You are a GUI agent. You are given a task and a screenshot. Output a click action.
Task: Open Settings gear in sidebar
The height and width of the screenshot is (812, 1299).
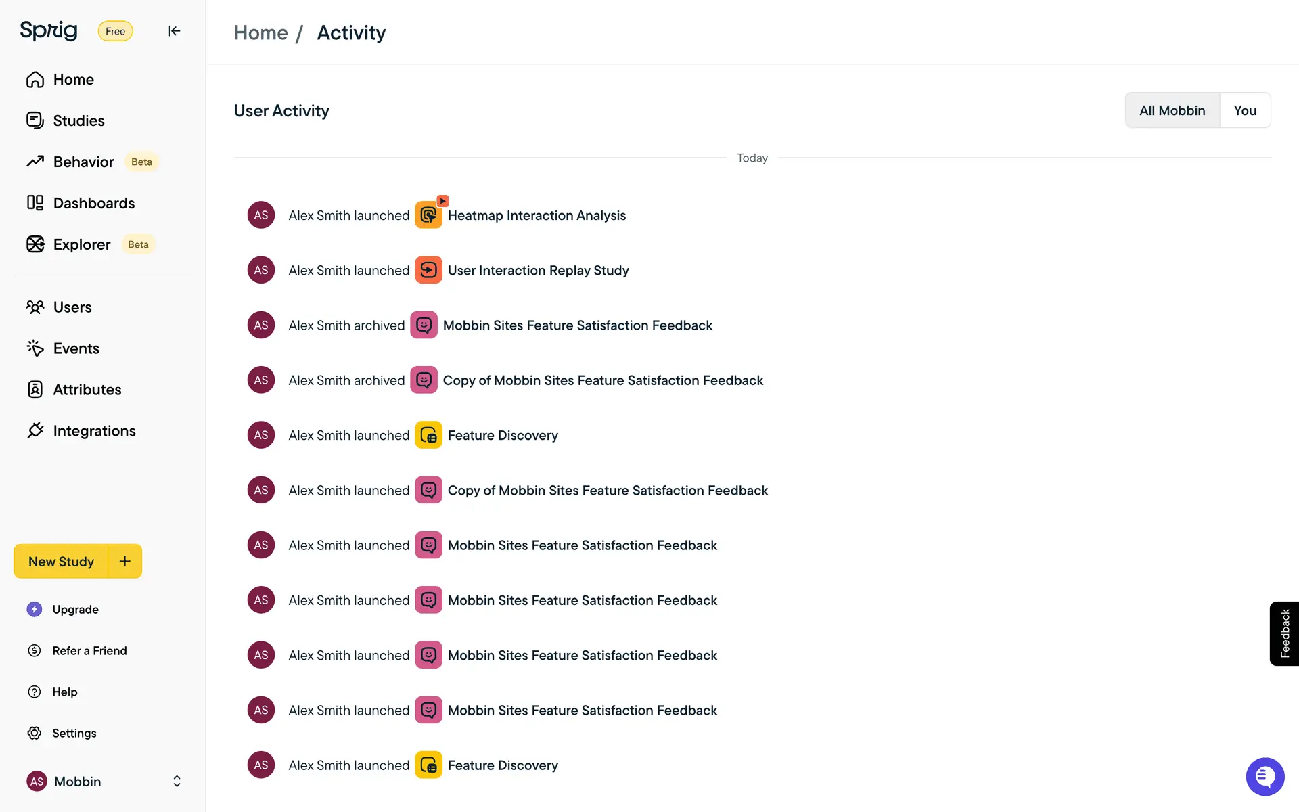[35, 733]
